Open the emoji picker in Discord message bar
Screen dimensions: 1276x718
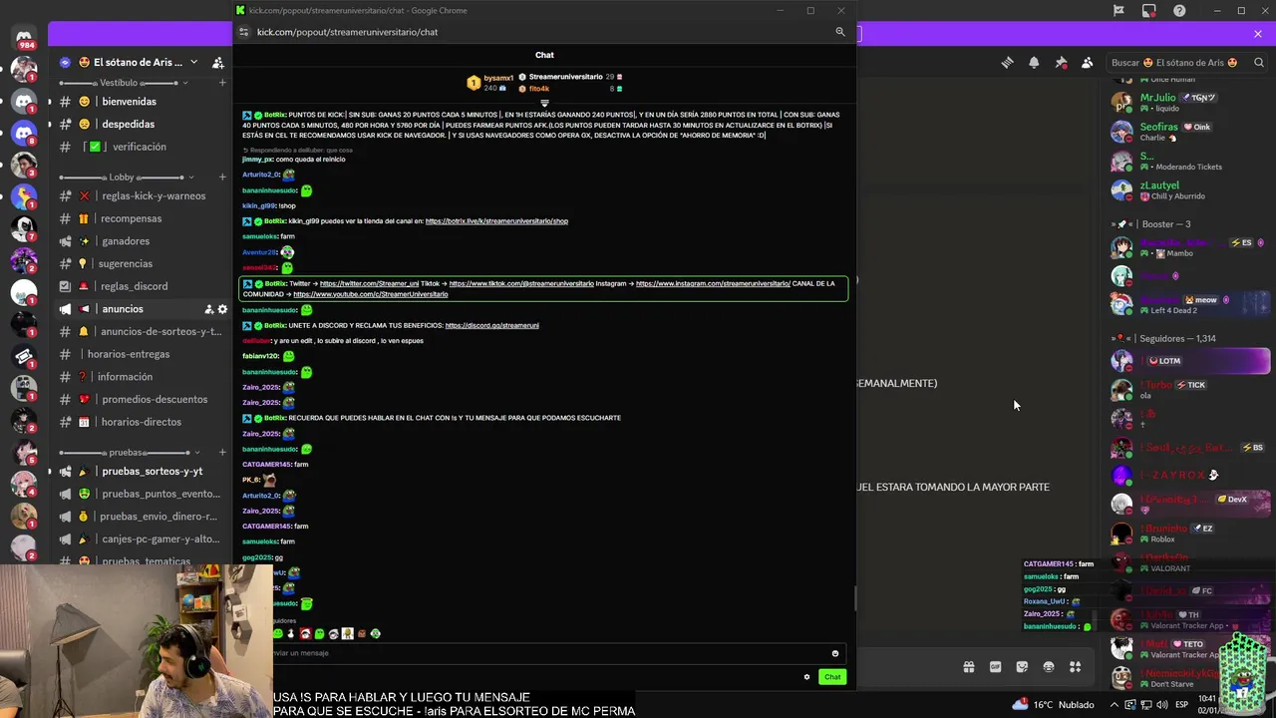(x=1049, y=667)
